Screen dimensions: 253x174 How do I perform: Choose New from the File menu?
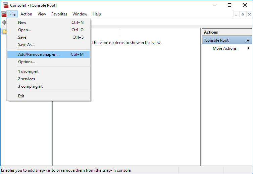(48, 23)
